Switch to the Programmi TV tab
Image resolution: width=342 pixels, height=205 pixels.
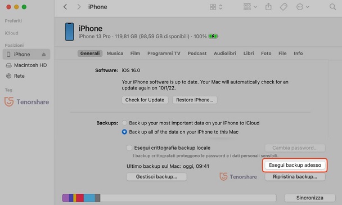point(164,54)
